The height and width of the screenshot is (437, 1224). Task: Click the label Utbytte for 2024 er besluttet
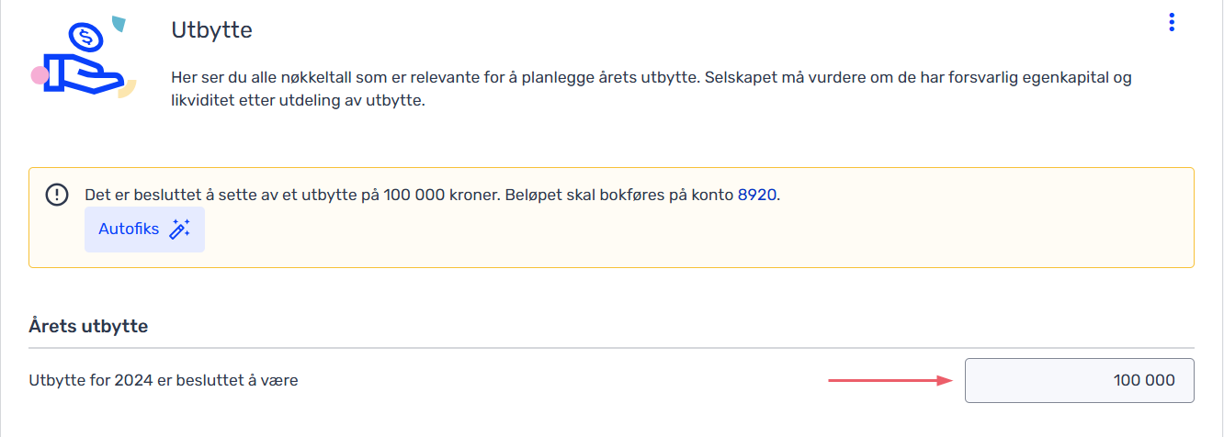164,380
